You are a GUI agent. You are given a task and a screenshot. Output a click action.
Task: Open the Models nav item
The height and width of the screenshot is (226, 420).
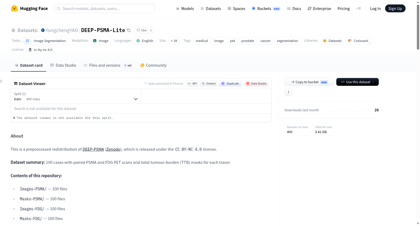coord(185,8)
